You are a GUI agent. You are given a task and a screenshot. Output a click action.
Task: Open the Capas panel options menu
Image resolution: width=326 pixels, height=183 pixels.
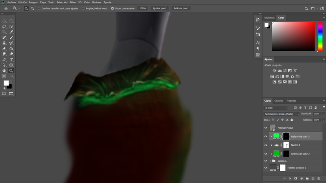coord(324,101)
